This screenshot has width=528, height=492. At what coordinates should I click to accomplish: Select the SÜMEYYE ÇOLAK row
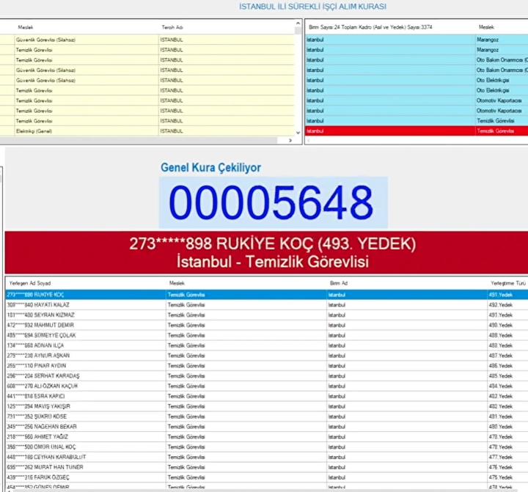point(267,335)
